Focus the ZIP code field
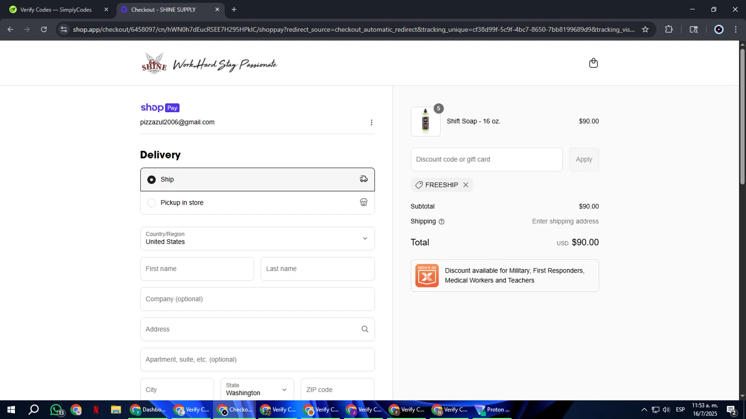Viewport: 746px width, 419px height. tap(337, 389)
